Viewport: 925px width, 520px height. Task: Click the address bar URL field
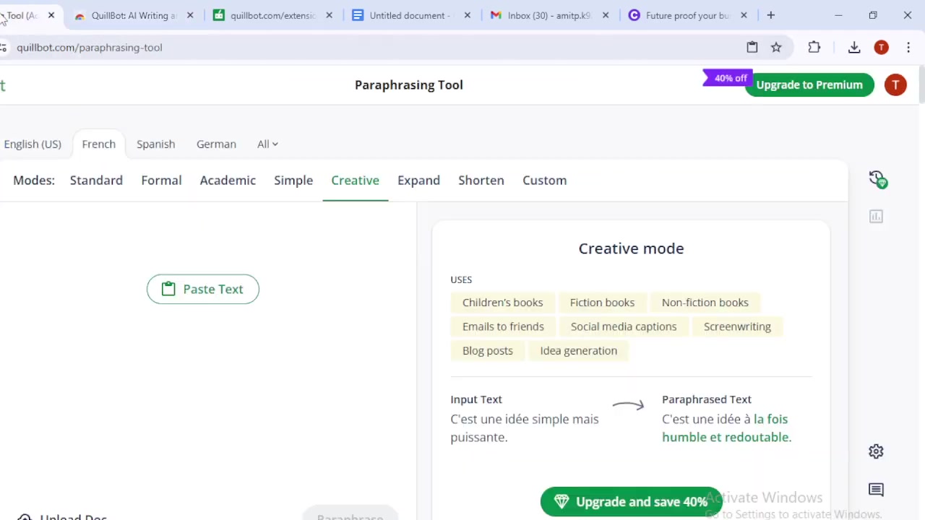point(376,47)
